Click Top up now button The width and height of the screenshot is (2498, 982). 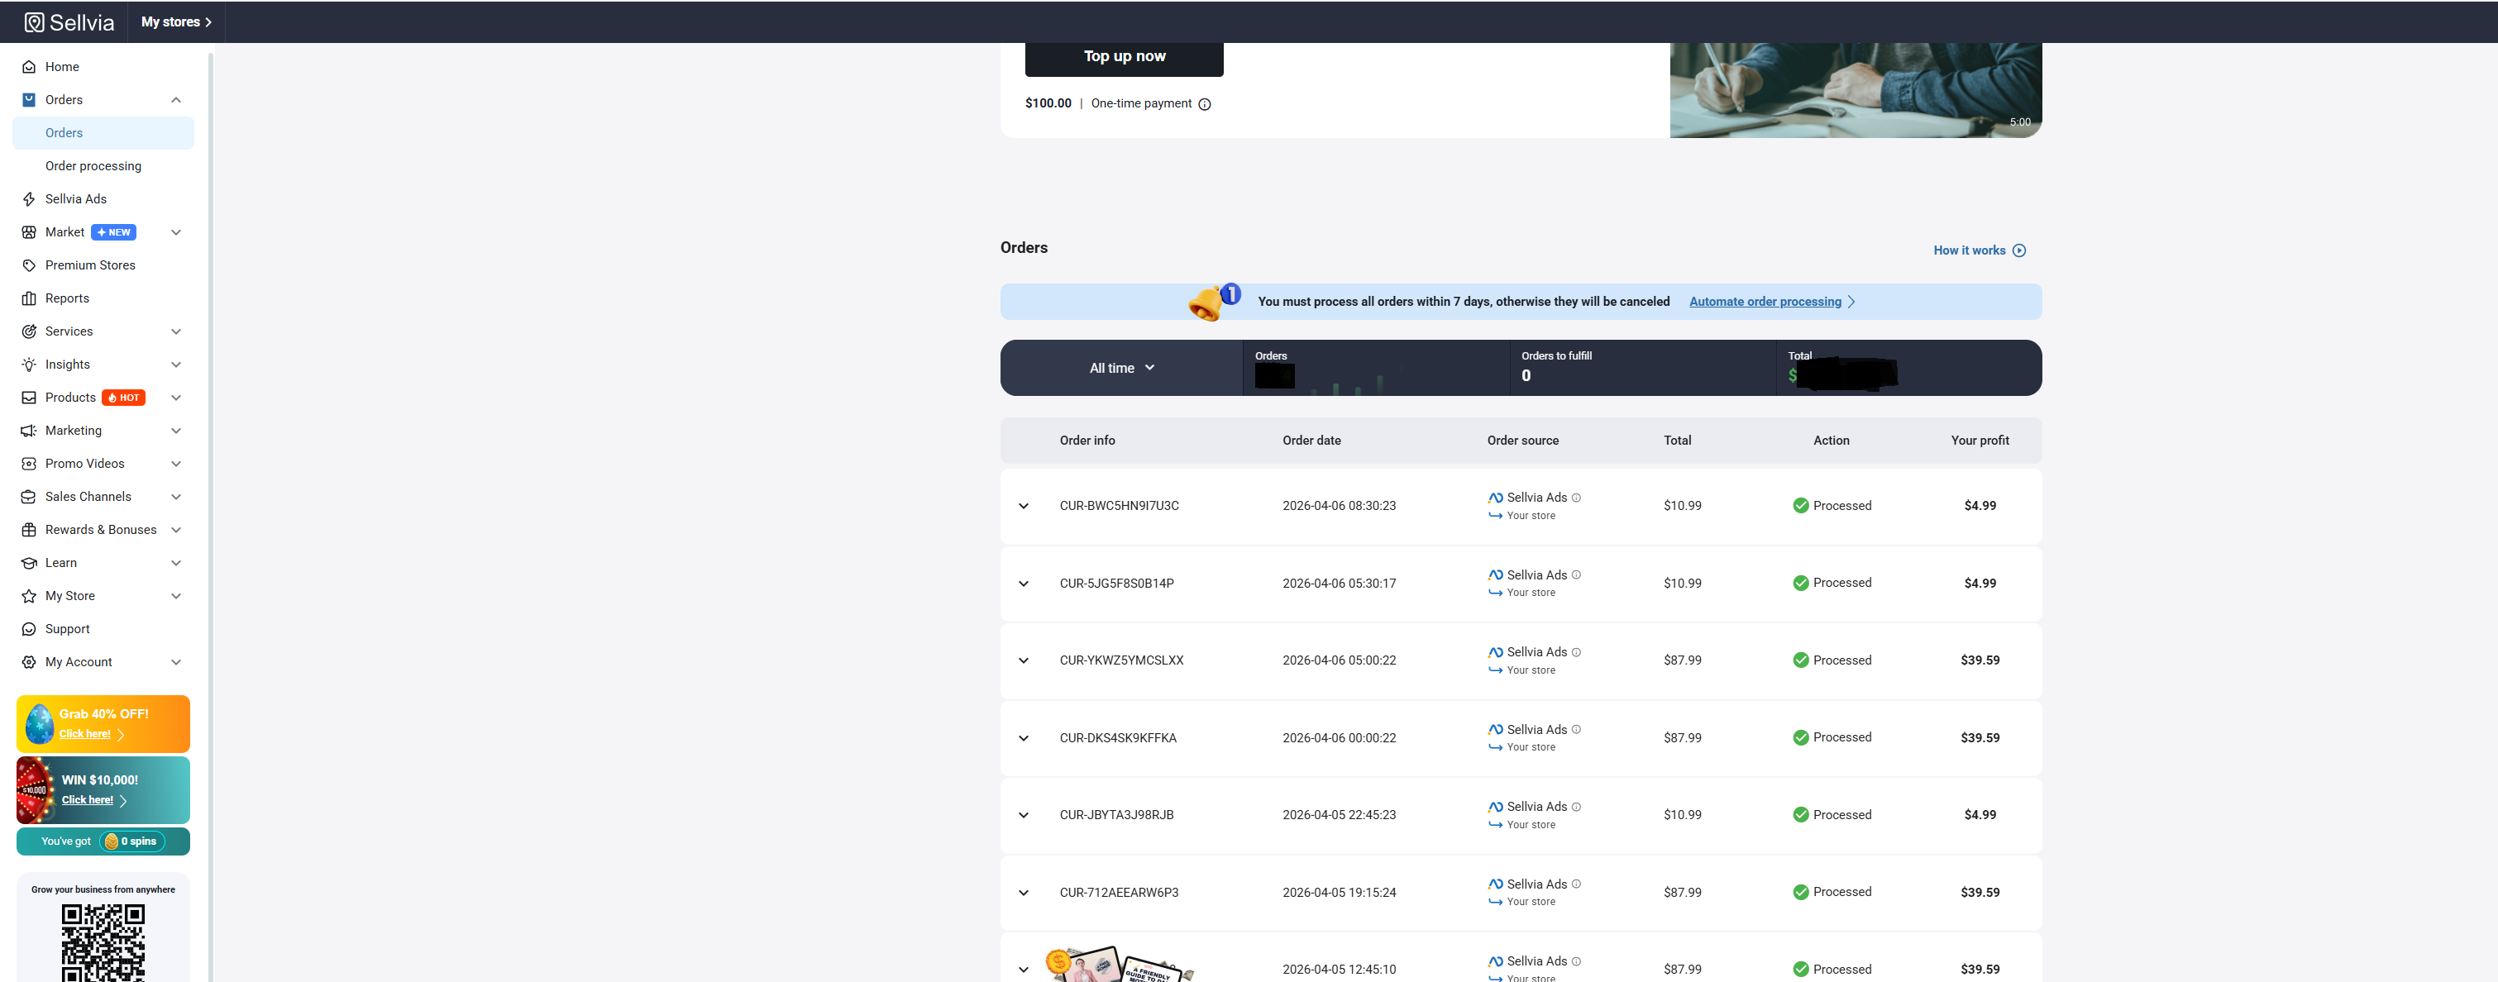click(1124, 56)
